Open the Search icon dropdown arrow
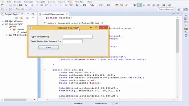 [x=130, y=5]
